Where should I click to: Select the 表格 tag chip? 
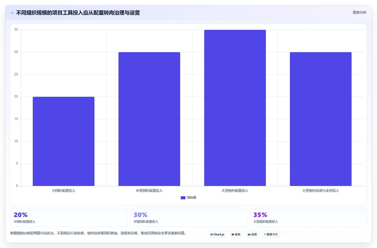pyautogui.click(x=236, y=234)
